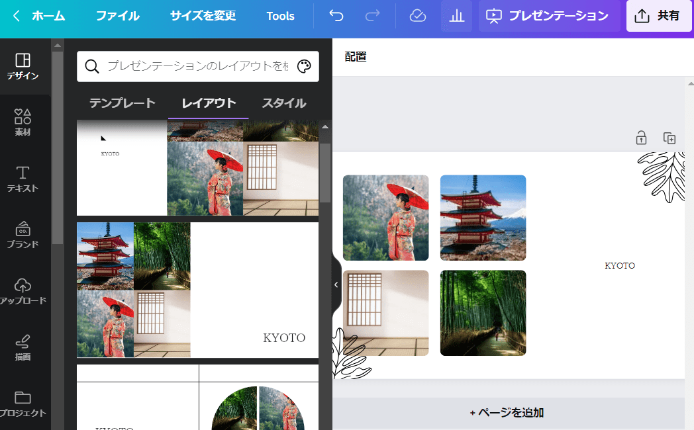The height and width of the screenshot is (430, 694).
Task: Open the color filter ball in search bar
Action: point(304,66)
